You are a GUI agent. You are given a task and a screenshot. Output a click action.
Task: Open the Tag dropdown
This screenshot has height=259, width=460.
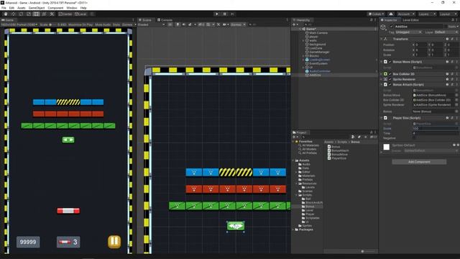tap(408, 32)
